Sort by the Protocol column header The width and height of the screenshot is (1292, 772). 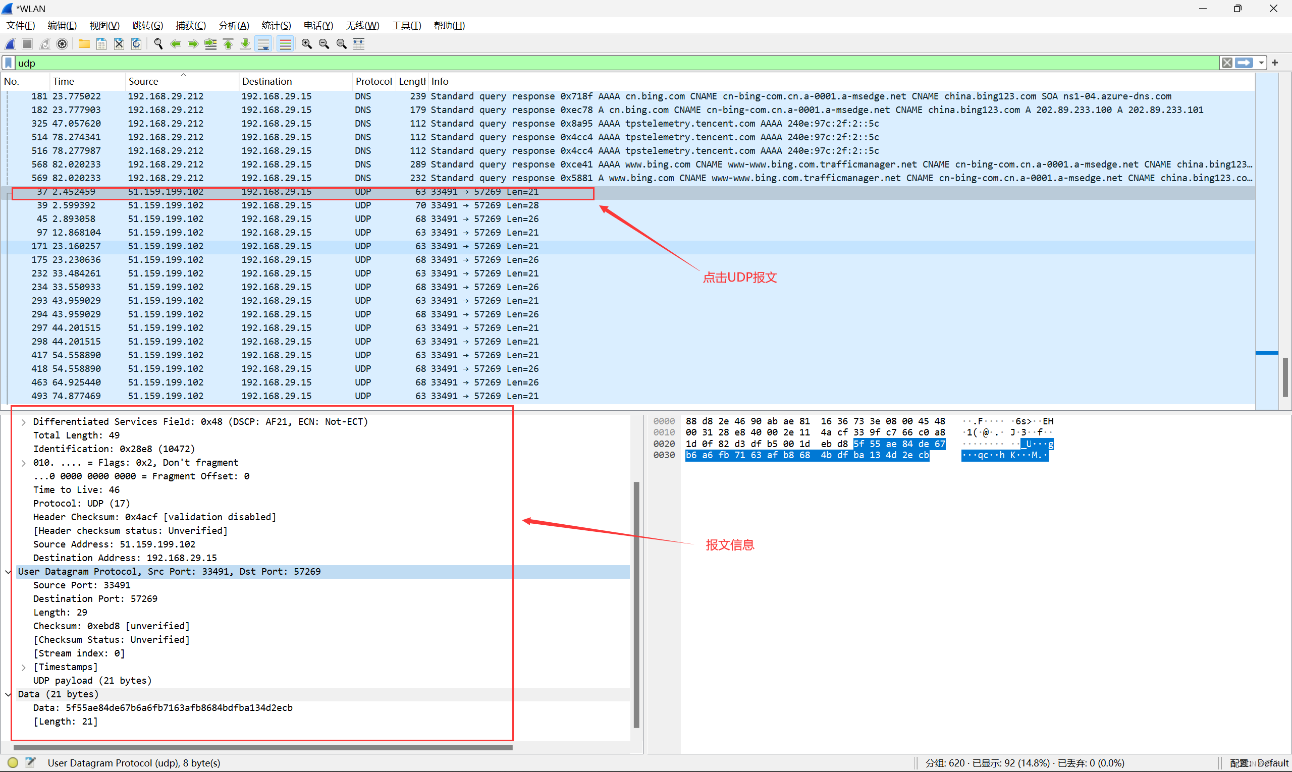373,81
